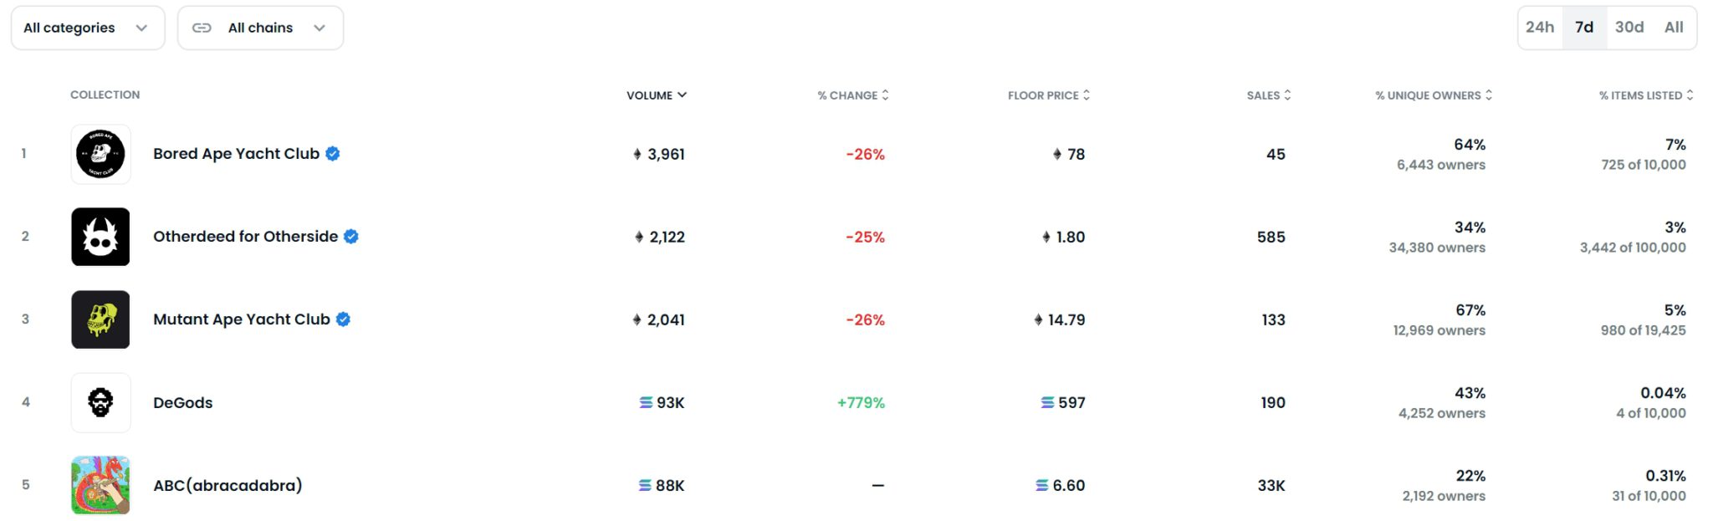The image size is (1713, 521).
Task: Click Otherdeed for Otherside verified badge
Action: tap(351, 237)
